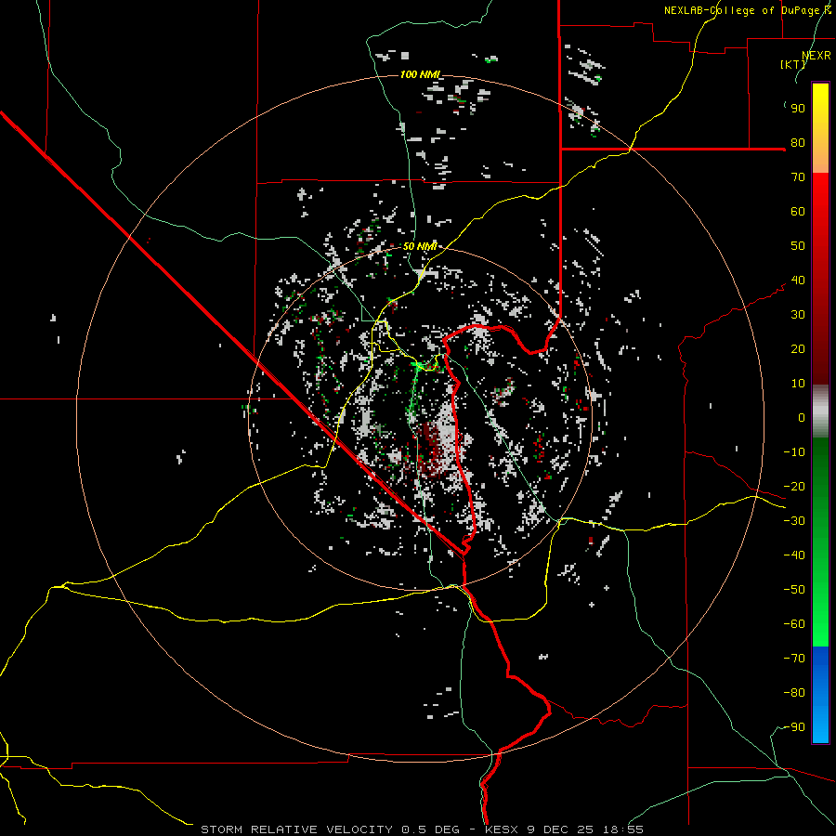Click the 30 value on the velocity scale
This screenshot has width=836, height=836.
798,315
